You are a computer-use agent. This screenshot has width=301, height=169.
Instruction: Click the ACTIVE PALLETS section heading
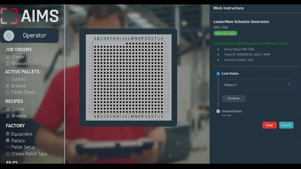coord(22,72)
